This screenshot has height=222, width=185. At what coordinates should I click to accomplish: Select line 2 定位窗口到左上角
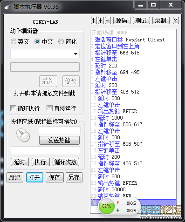coord(133,46)
